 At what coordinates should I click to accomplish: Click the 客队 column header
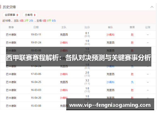point(111,27)
